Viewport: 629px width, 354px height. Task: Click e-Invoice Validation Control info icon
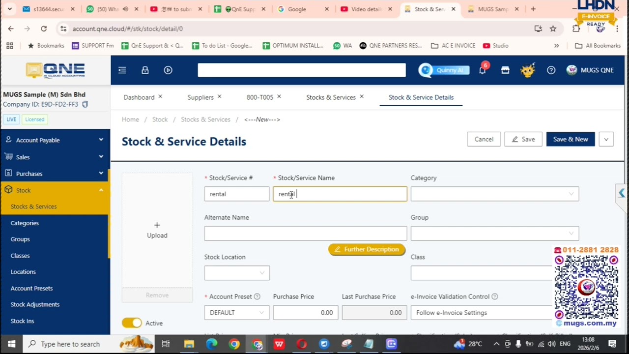[495, 296]
